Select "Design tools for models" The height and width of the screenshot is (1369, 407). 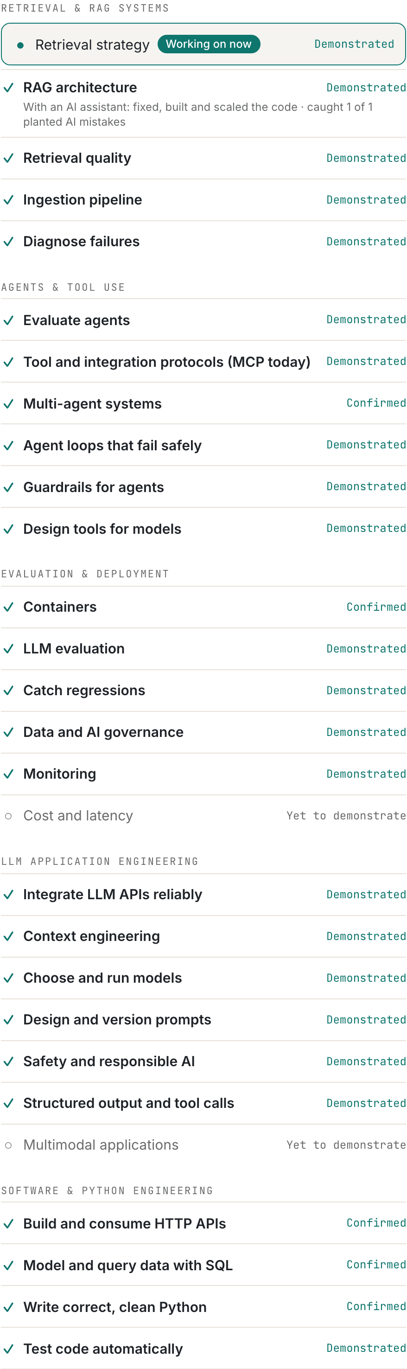[x=102, y=529]
